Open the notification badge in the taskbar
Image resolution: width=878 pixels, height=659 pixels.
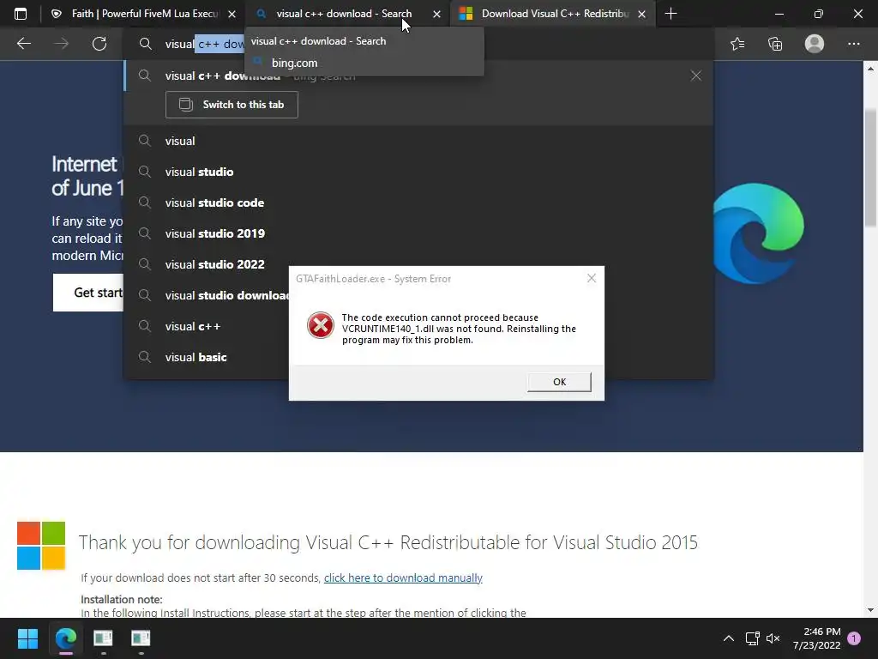[x=854, y=638]
